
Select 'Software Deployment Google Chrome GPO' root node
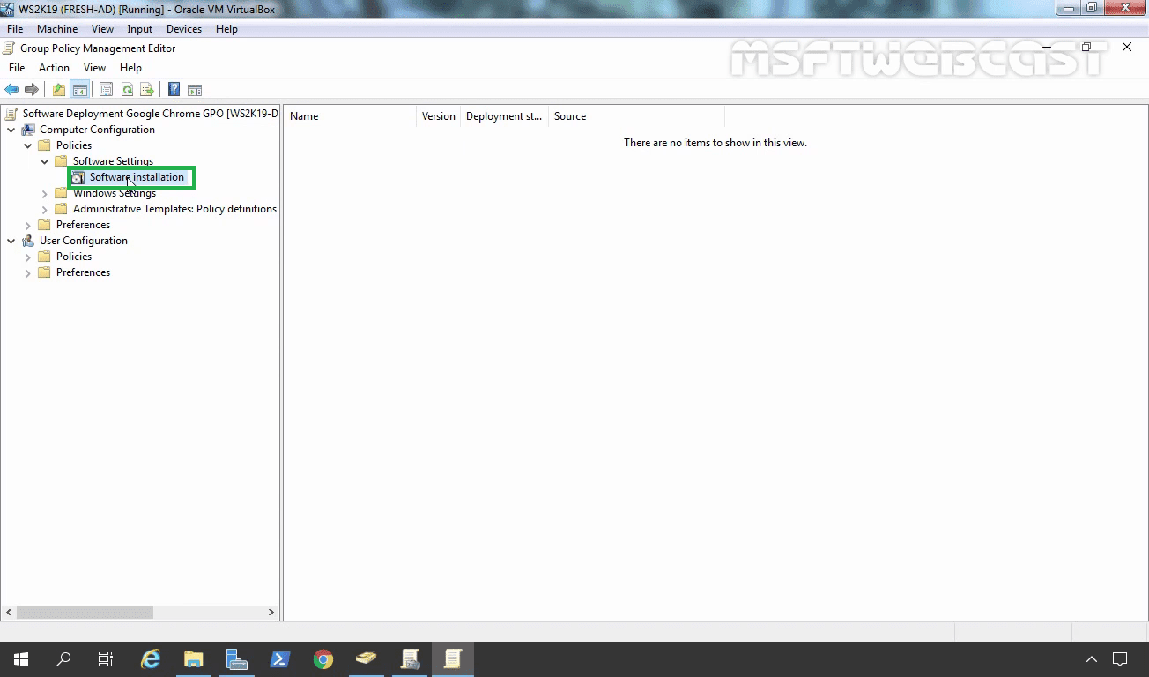(150, 114)
